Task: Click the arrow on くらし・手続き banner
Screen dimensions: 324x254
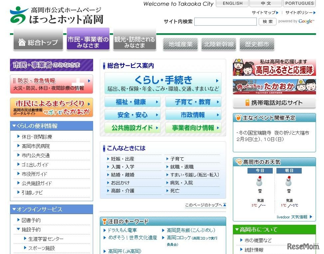Action: coord(217,81)
